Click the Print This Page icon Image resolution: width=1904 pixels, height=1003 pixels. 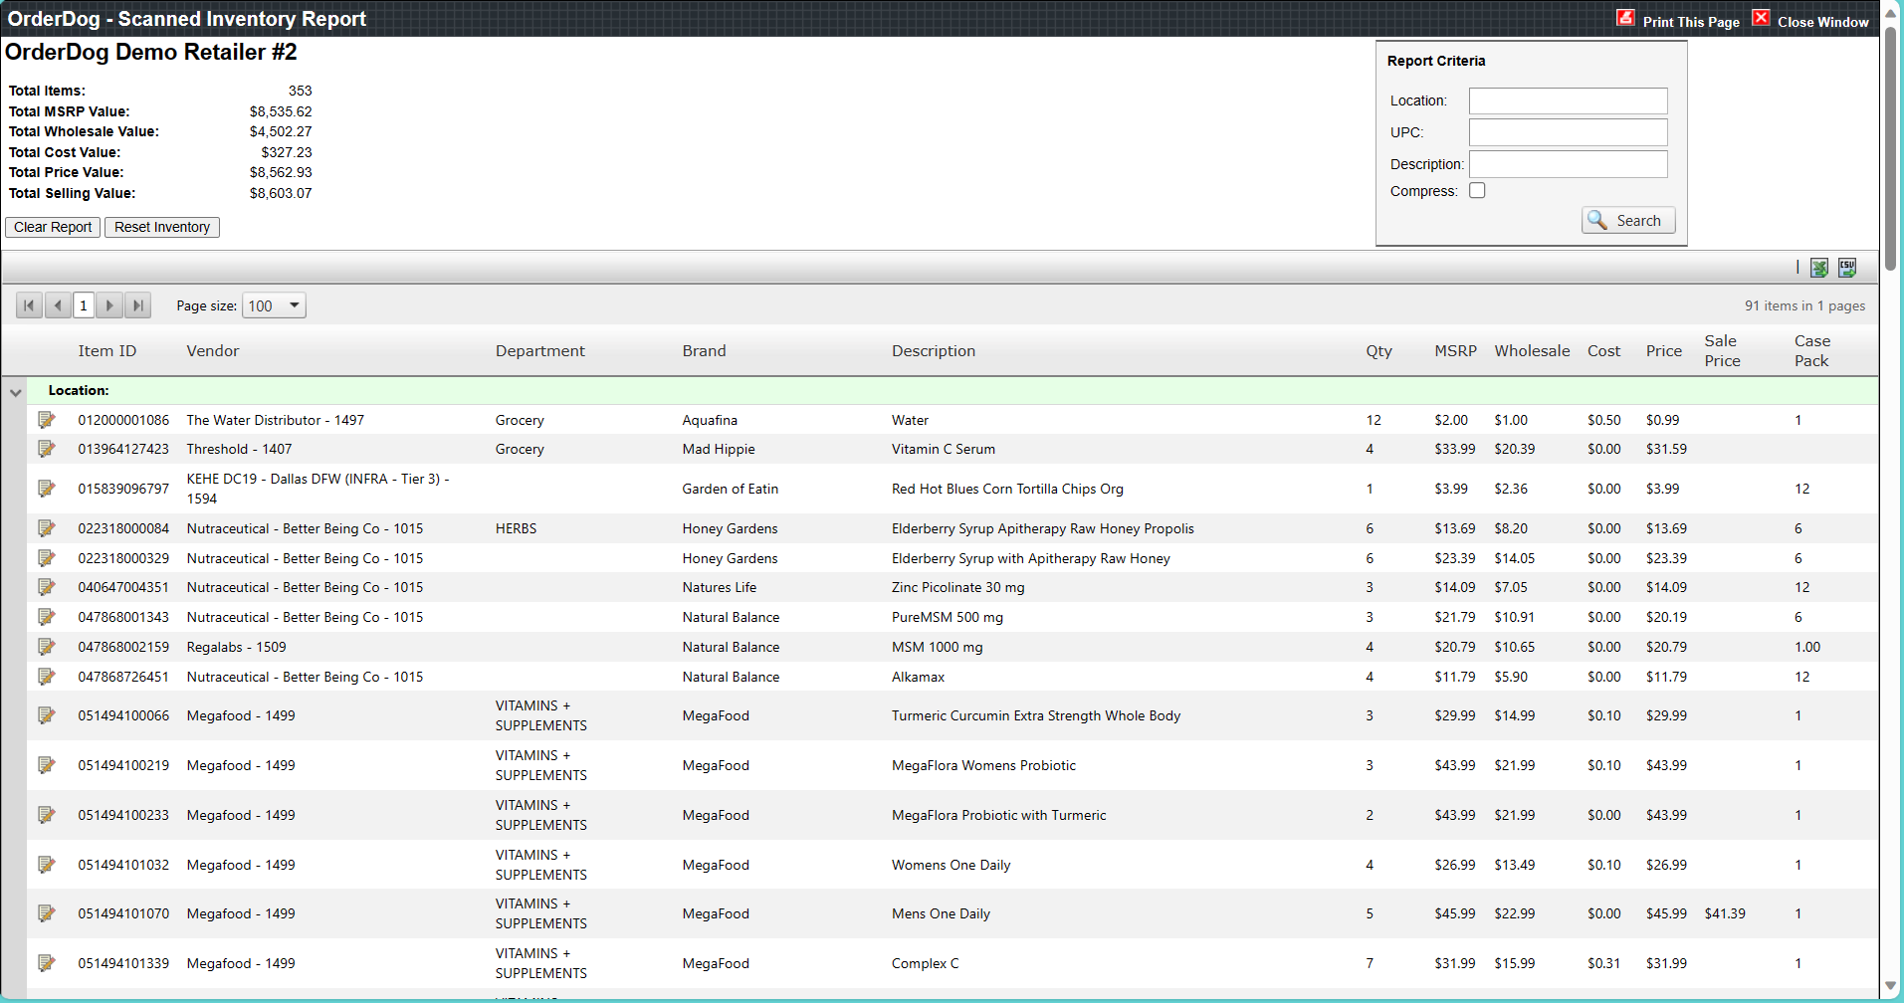1625,18
